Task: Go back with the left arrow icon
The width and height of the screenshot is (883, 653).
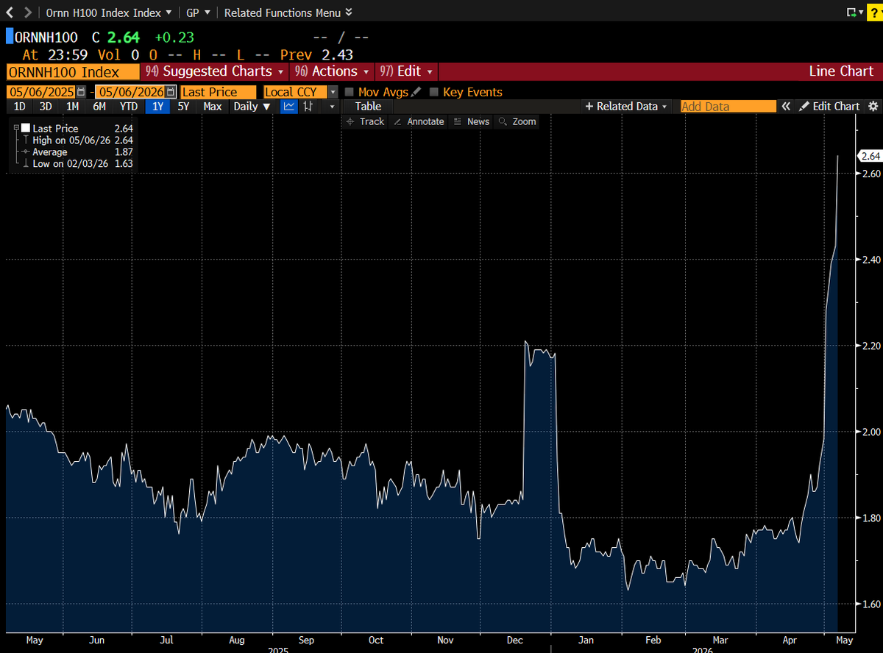Action: click(9, 13)
